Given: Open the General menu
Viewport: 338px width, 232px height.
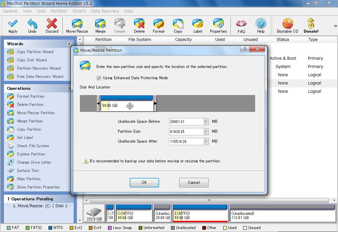Looking at the screenshot, I should (x=10, y=11).
